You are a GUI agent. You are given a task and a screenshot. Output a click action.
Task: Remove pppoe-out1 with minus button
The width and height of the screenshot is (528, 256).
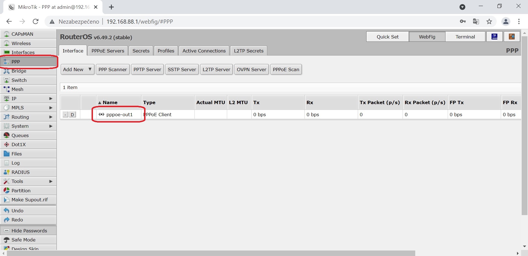(x=65, y=115)
